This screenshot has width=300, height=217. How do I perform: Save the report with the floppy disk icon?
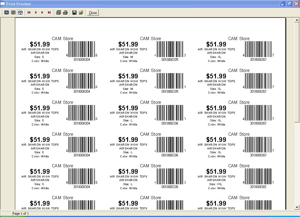coord(74,13)
